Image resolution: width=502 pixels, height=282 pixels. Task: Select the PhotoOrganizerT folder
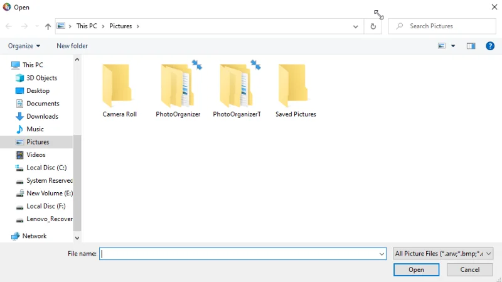click(237, 90)
